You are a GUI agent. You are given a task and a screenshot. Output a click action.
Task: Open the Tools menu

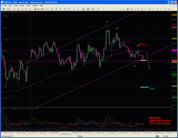click(x=28, y=6)
